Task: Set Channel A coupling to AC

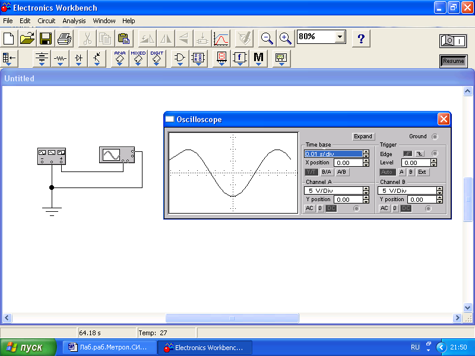Action: point(309,208)
